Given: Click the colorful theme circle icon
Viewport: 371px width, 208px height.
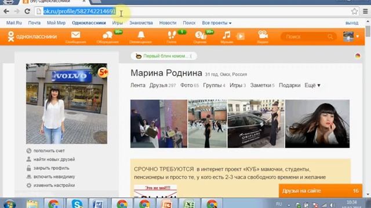Looking at the screenshot, I should [x=358, y=56].
